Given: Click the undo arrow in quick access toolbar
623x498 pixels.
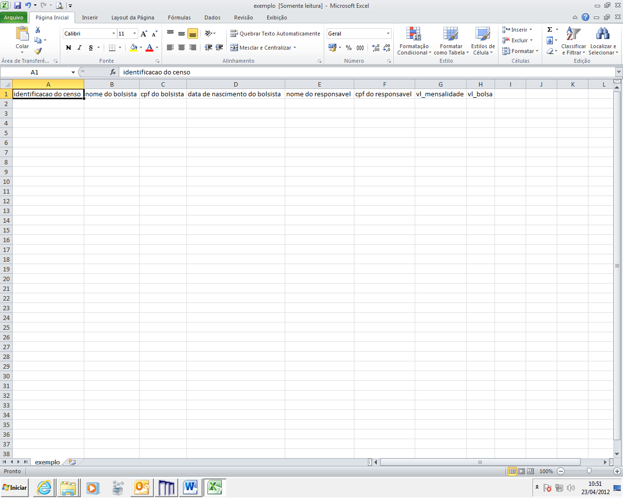Looking at the screenshot, I should 28,5.
